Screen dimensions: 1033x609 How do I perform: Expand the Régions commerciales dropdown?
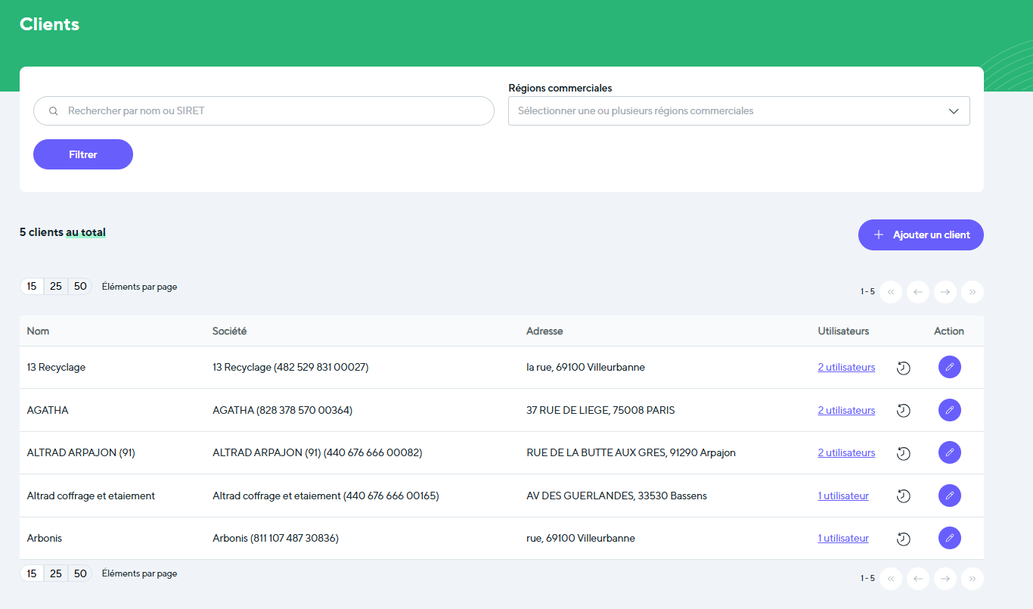[x=739, y=110]
